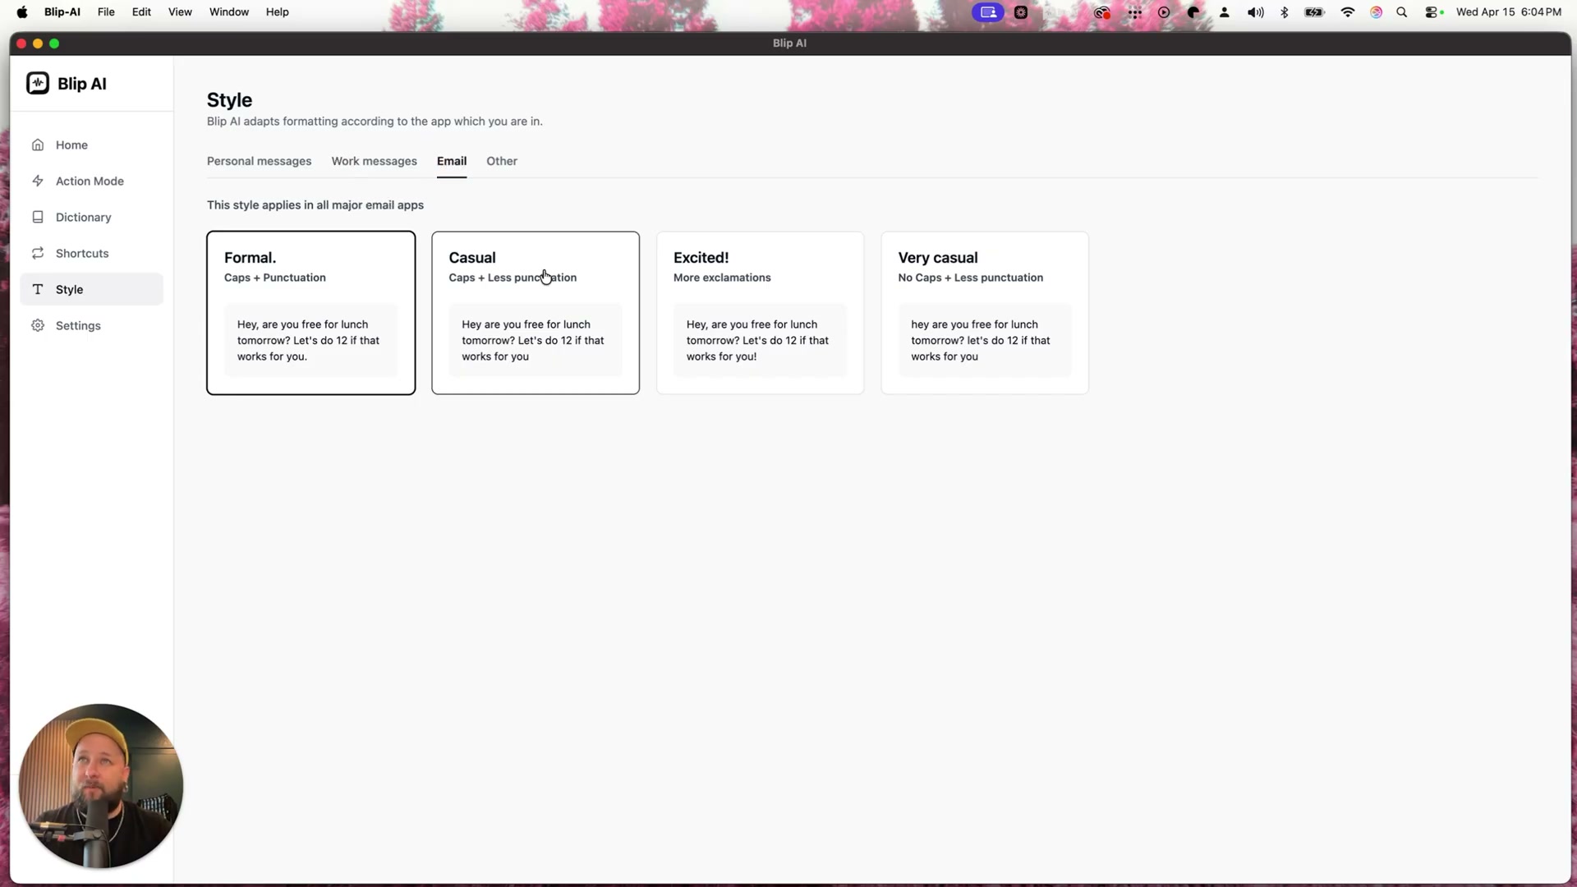Open the Help menu
1577x887 pixels.
[x=277, y=11]
